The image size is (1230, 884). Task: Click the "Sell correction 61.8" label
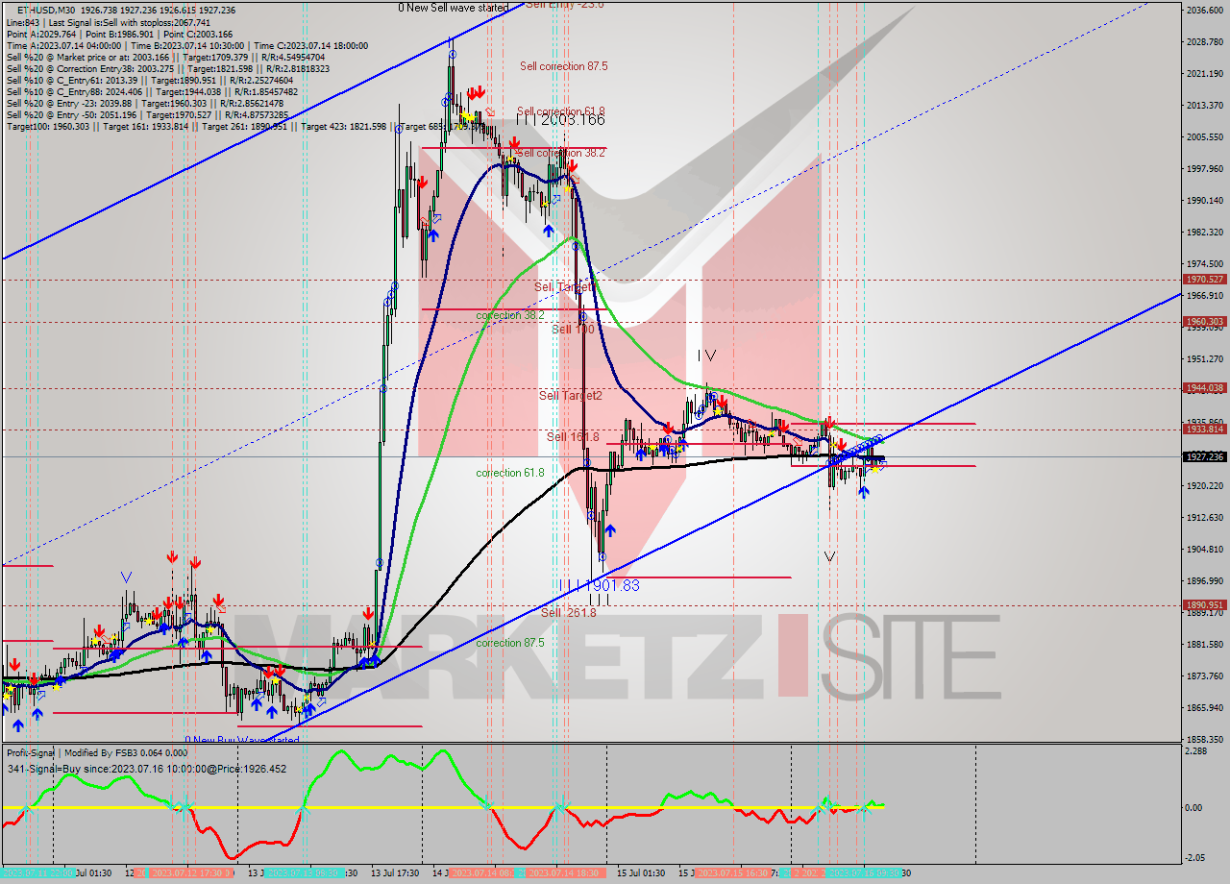point(560,111)
